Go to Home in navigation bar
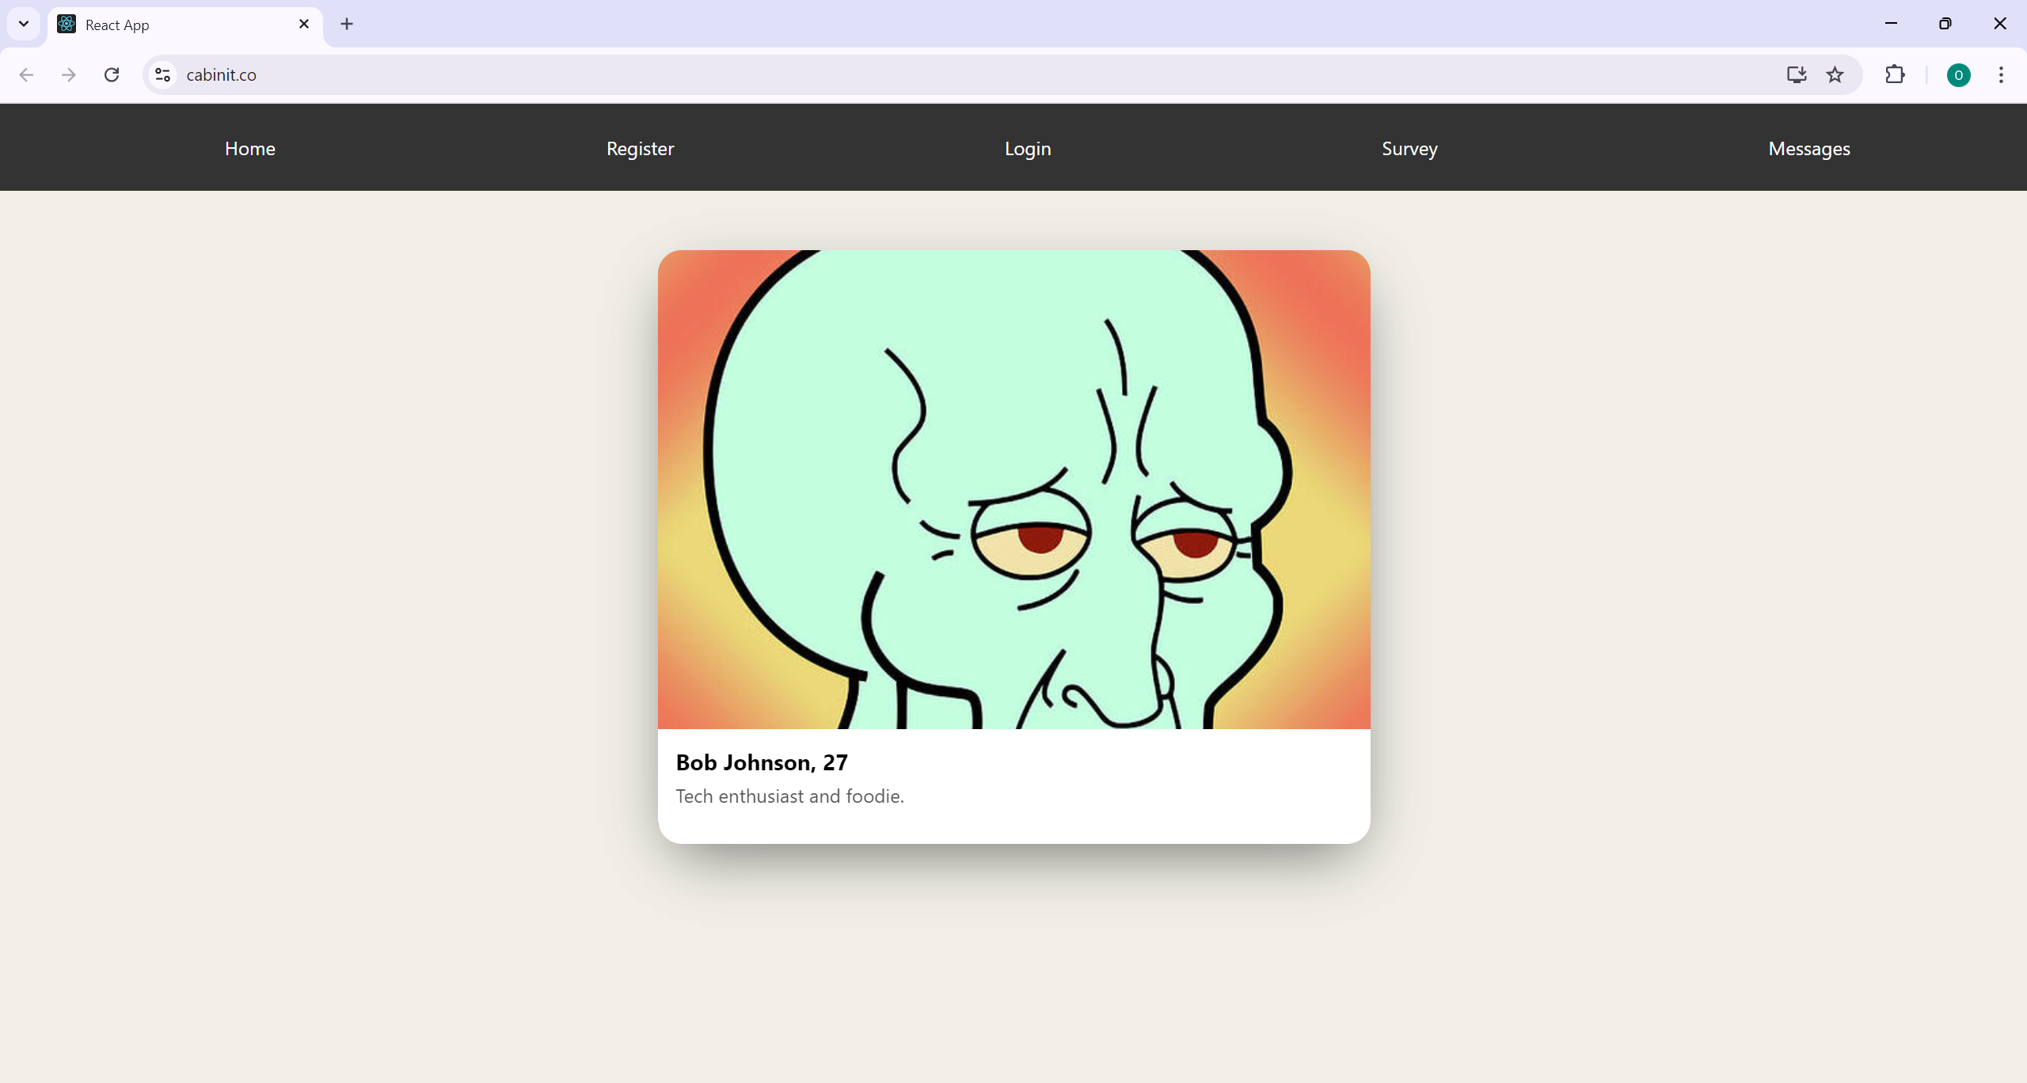The height and width of the screenshot is (1083, 2027). [250, 149]
